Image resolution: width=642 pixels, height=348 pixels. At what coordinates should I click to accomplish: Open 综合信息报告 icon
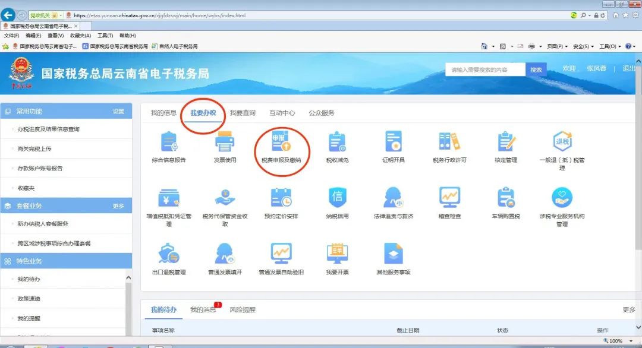coord(169,141)
